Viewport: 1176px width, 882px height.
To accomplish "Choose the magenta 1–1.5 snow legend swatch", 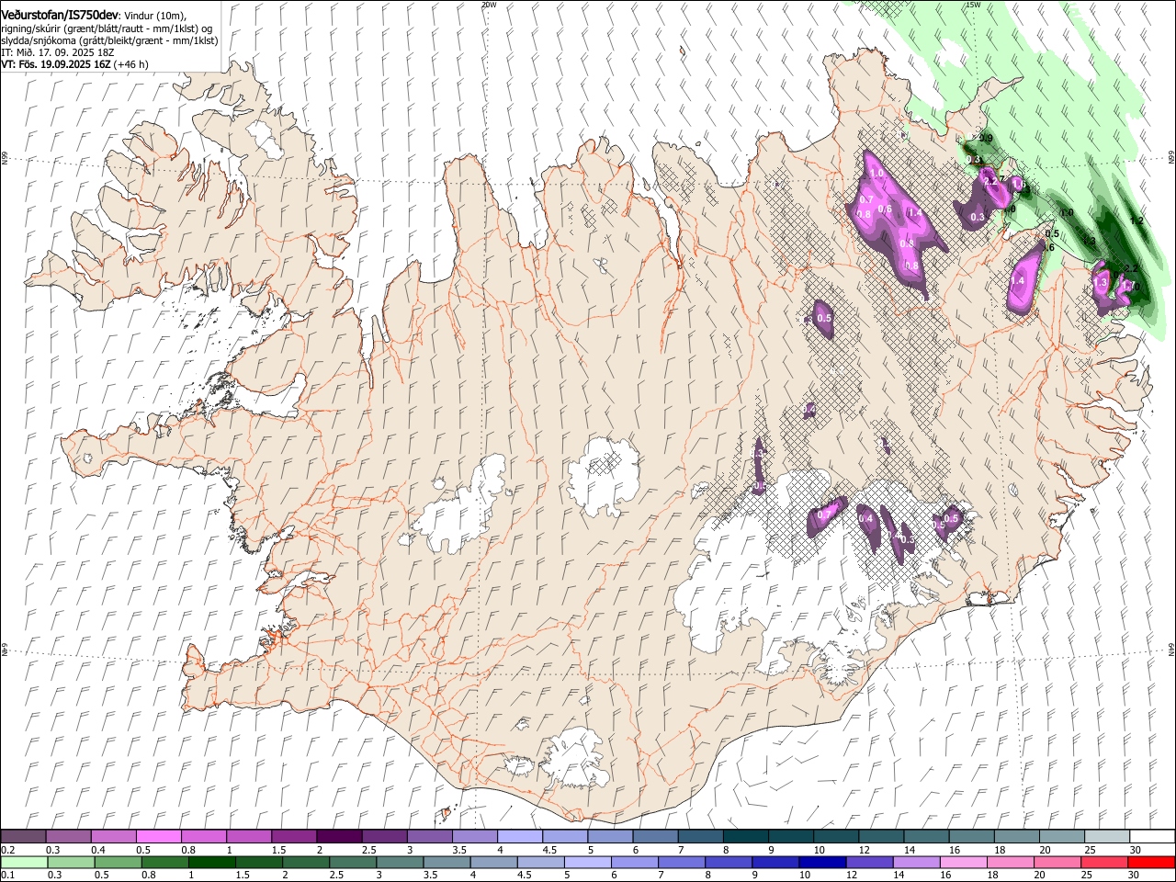I will click(x=248, y=836).
